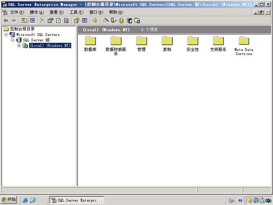
Task: Open the 数据库 folder
Action: (90, 44)
